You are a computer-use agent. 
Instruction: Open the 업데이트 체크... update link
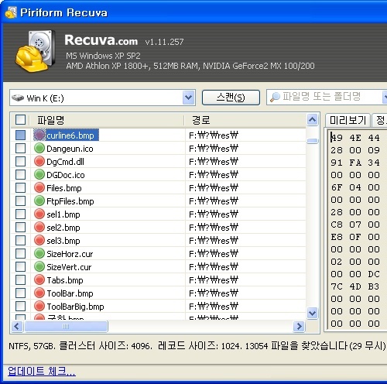click(x=42, y=371)
